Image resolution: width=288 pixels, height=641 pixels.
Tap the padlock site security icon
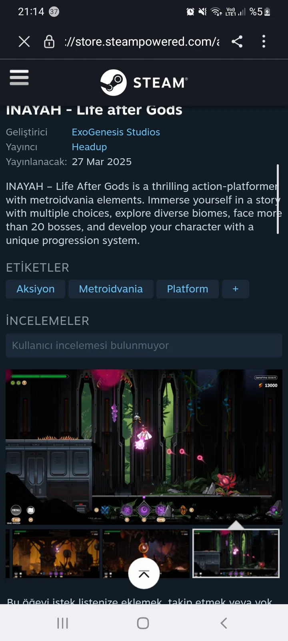click(49, 42)
